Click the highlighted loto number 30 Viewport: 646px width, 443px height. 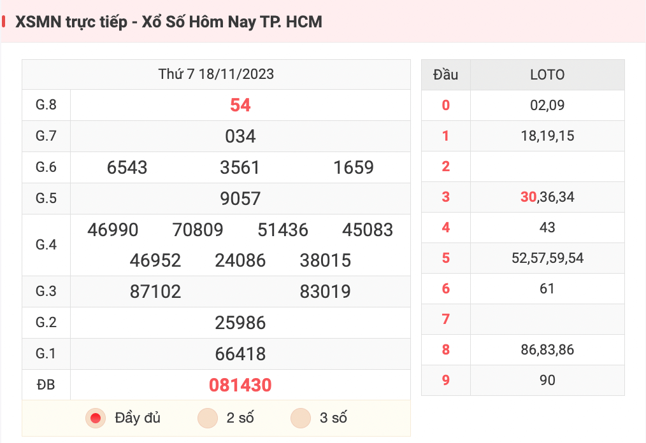(x=528, y=197)
